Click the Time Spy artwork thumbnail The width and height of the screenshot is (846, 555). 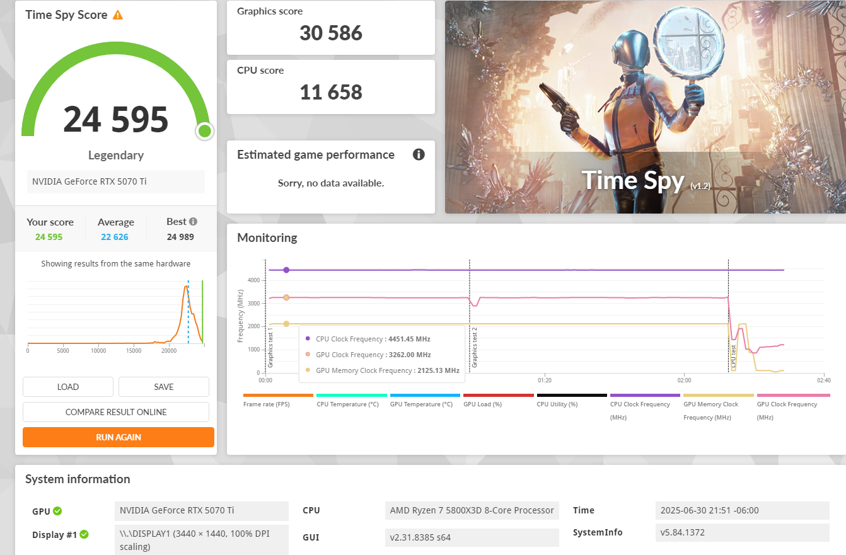click(x=646, y=107)
